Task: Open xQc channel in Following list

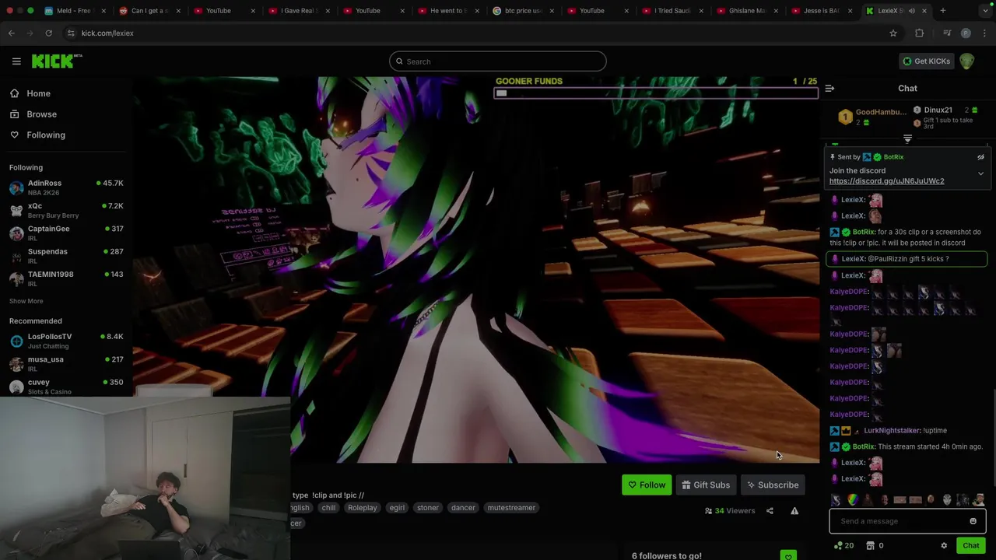Action: pos(66,210)
